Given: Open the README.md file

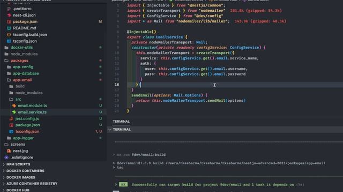Looking at the screenshot, I should [25, 28].
